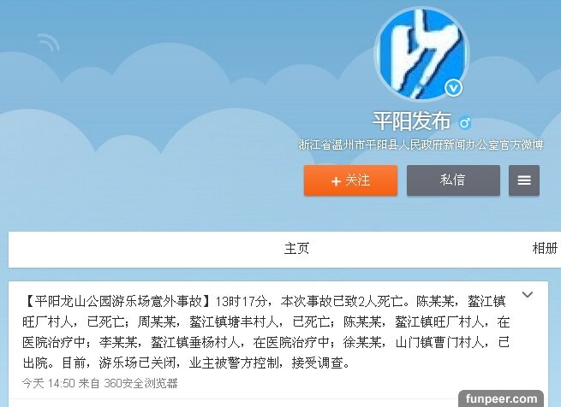Click the wifi signal icon in header
This screenshot has height=407, width=561.
pyautogui.click(x=48, y=43)
